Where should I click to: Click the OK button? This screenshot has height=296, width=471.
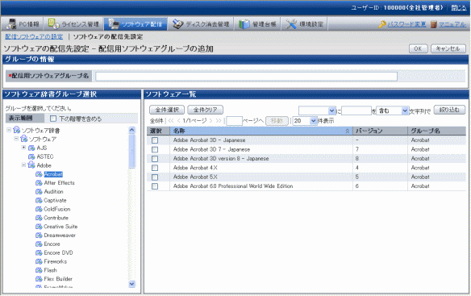click(418, 48)
